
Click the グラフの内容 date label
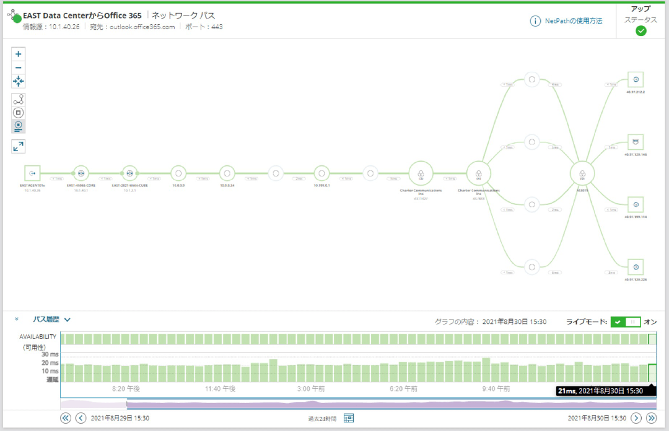(491, 322)
